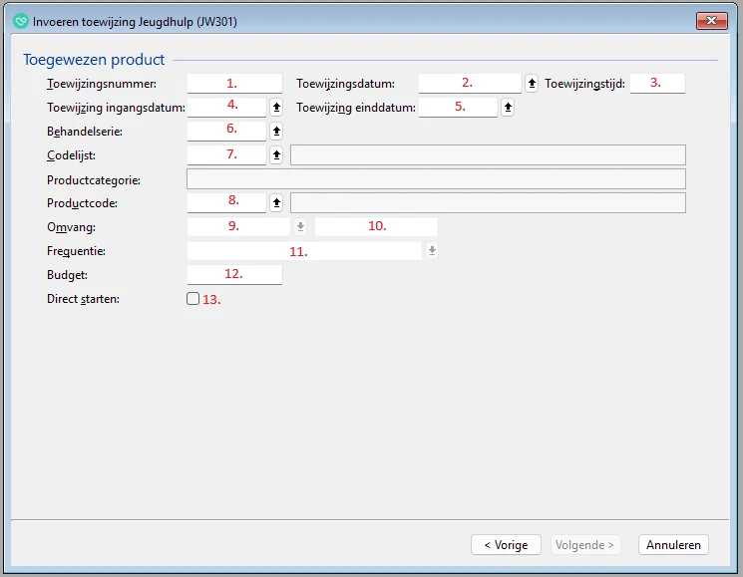The width and height of the screenshot is (743, 577).
Task: Click the Volgende button
Action: coord(585,545)
